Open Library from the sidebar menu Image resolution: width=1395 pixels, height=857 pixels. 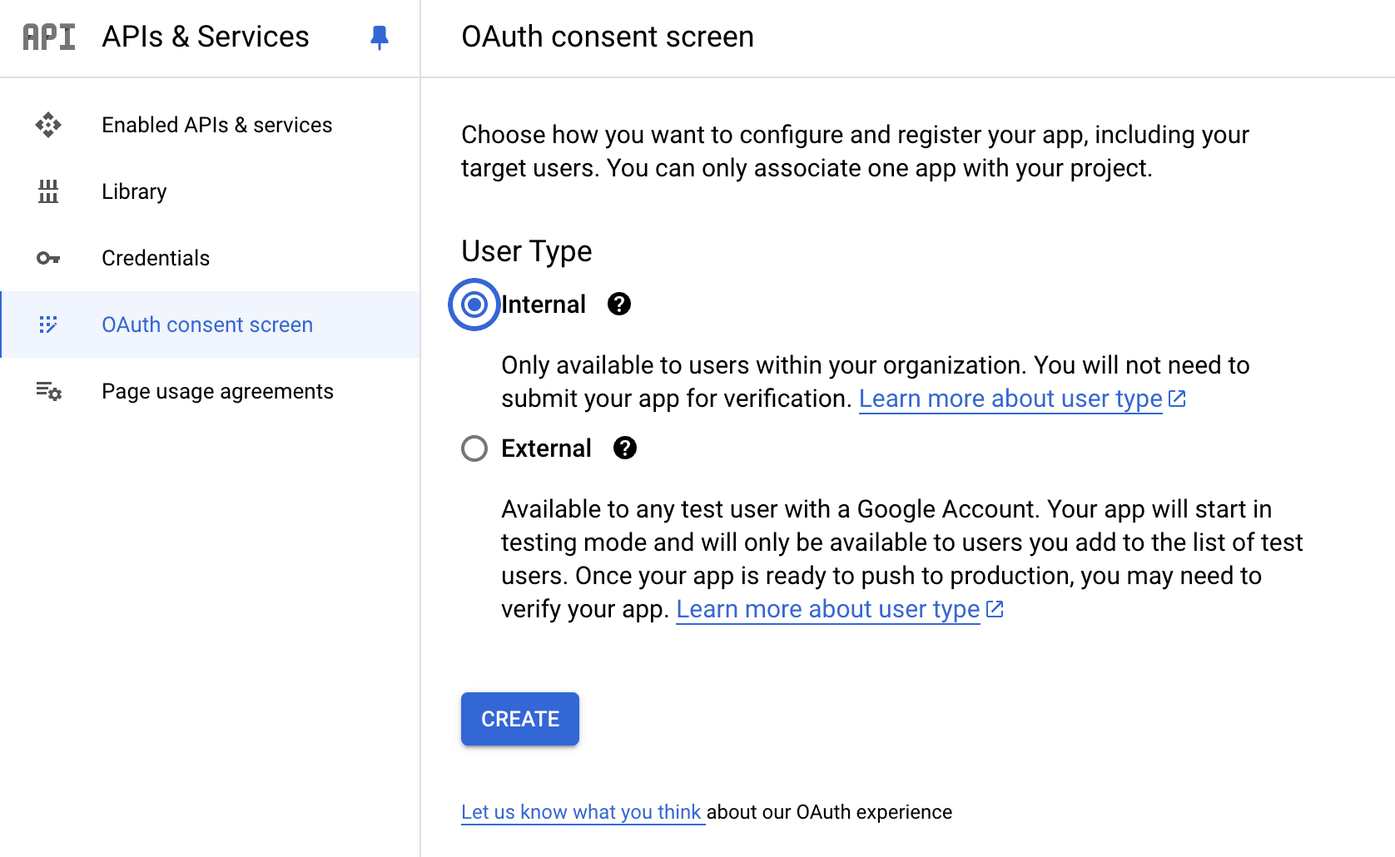[x=133, y=191]
